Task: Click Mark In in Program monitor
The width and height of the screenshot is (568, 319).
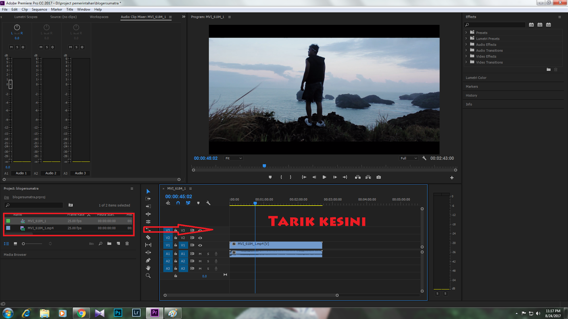Action: click(x=281, y=177)
